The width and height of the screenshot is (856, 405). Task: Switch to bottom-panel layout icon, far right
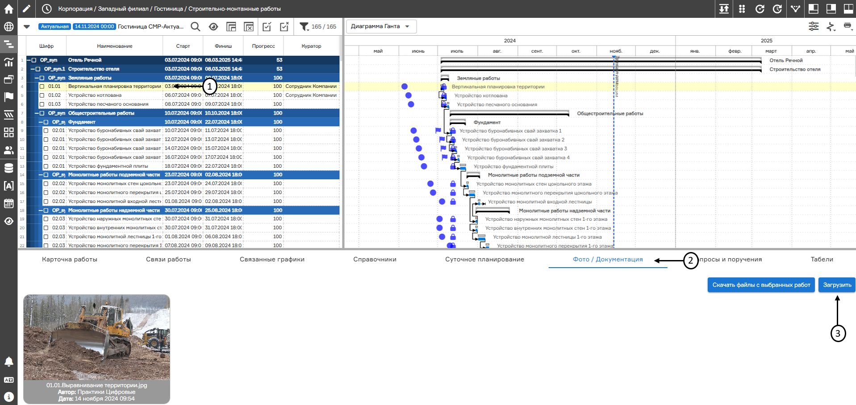848,8
